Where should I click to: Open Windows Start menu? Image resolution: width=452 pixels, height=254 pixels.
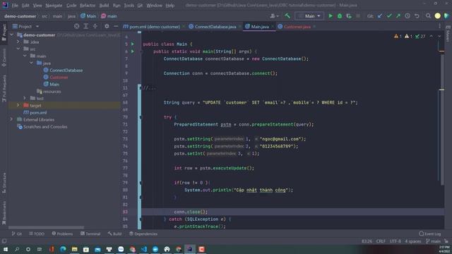click(x=6, y=249)
